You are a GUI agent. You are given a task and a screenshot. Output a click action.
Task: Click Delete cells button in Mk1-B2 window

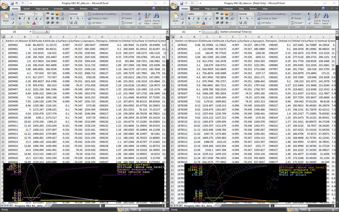click(297, 18)
